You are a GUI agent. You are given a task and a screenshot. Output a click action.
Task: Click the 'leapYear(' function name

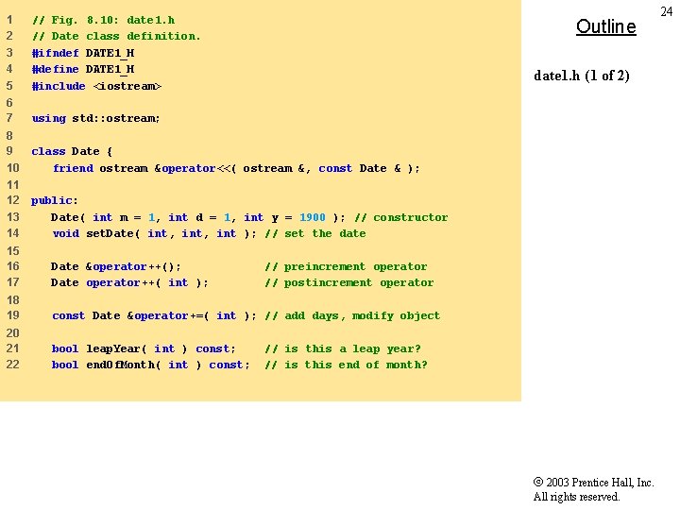(x=116, y=348)
